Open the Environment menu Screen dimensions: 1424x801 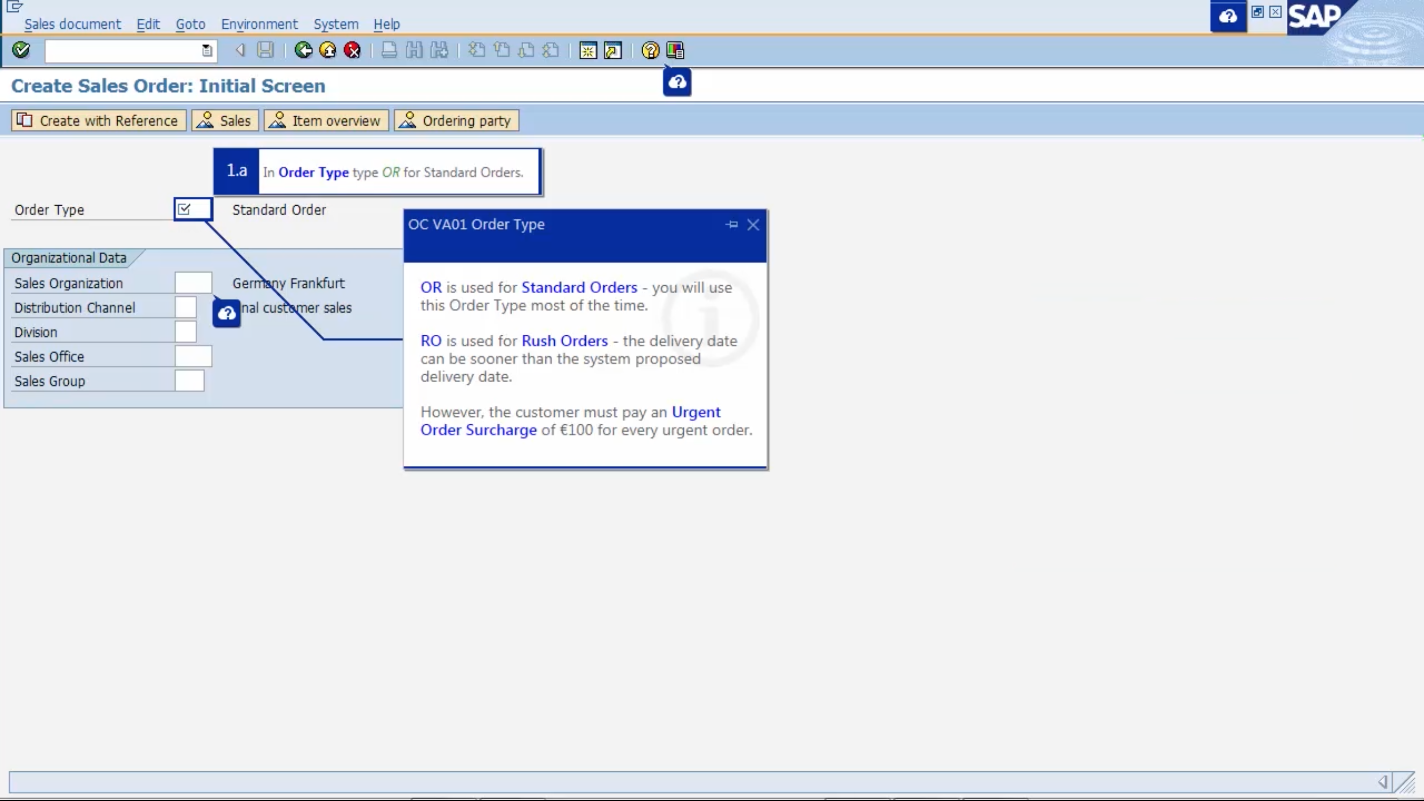259,24
